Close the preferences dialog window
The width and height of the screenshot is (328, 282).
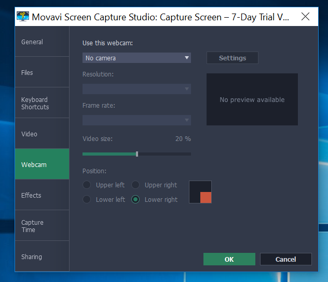click(305, 17)
